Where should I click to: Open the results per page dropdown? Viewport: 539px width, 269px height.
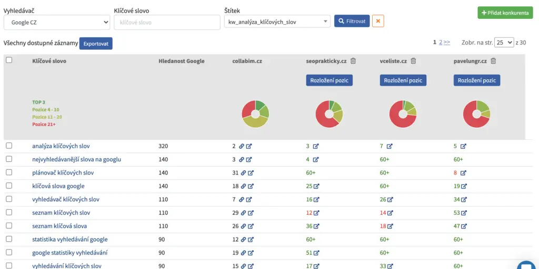504,43
